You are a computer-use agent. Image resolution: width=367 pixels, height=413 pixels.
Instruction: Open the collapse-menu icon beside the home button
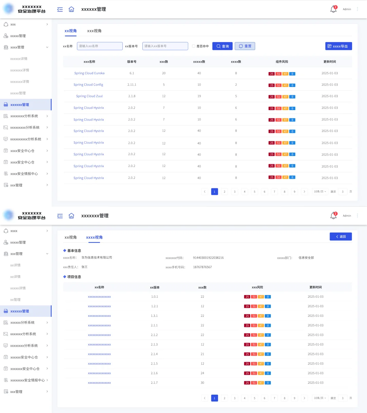[60, 9]
